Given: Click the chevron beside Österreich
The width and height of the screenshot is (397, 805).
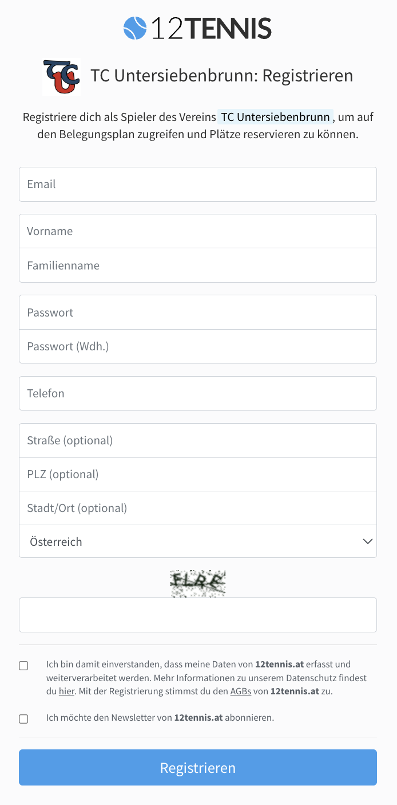Looking at the screenshot, I should (367, 541).
